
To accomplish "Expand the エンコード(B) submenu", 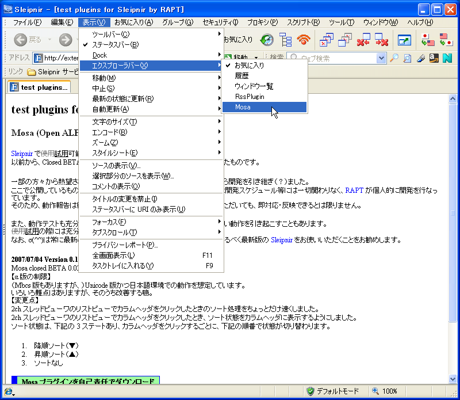I will tap(151, 132).
